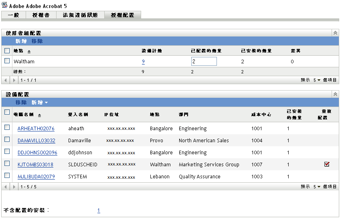340x218 pixels.
Task: Click the aheath login name
Action: tap(76, 129)
